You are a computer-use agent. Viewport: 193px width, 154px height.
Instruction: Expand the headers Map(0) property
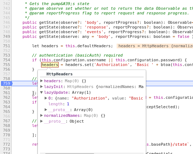41,81
